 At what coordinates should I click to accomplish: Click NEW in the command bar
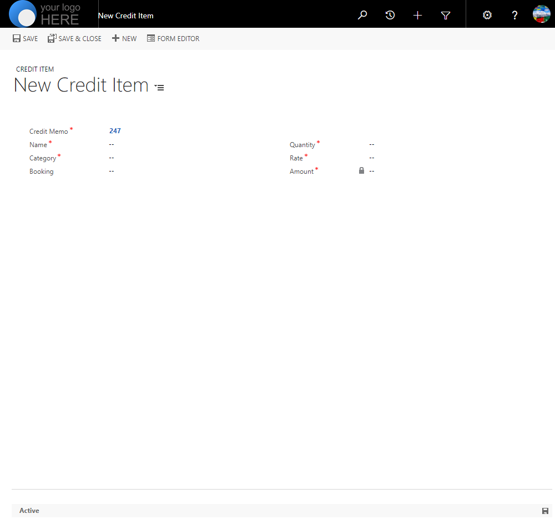coord(124,39)
